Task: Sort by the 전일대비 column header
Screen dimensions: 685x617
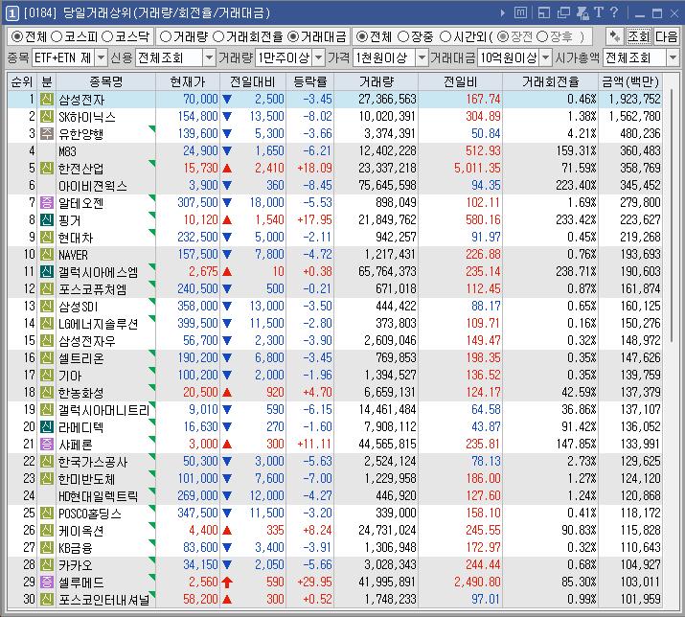Action: pos(253,81)
